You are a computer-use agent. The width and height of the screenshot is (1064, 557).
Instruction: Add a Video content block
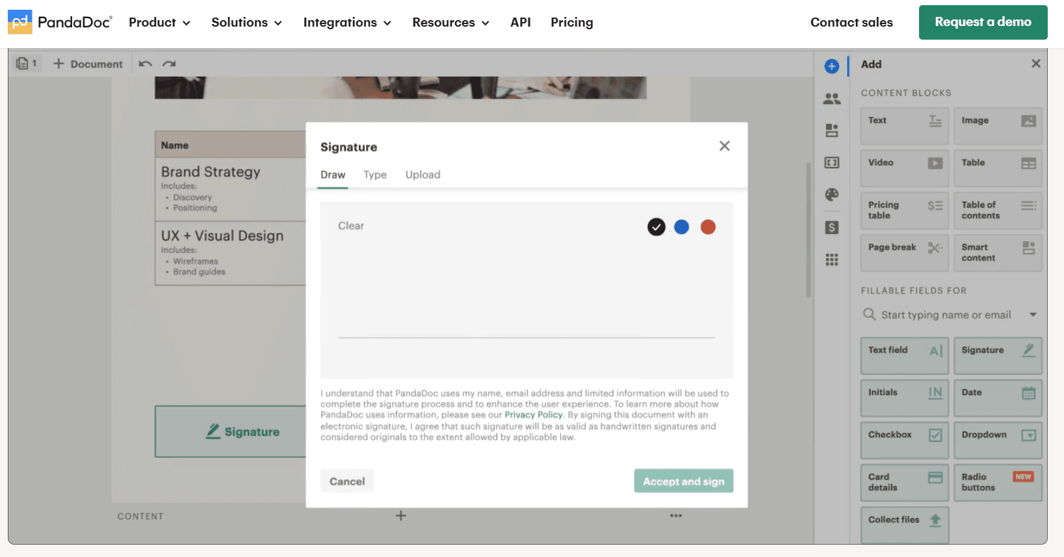(x=905, y=168)
